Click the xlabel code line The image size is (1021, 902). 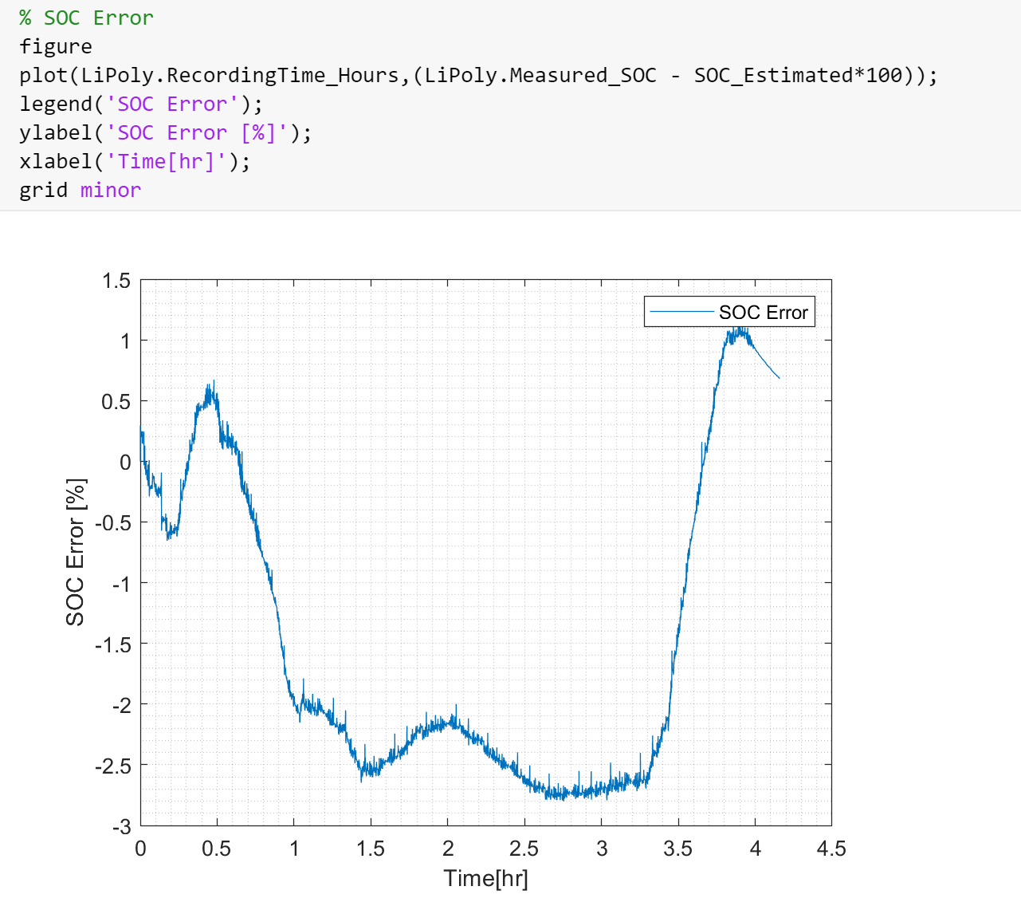pos(135,161)
